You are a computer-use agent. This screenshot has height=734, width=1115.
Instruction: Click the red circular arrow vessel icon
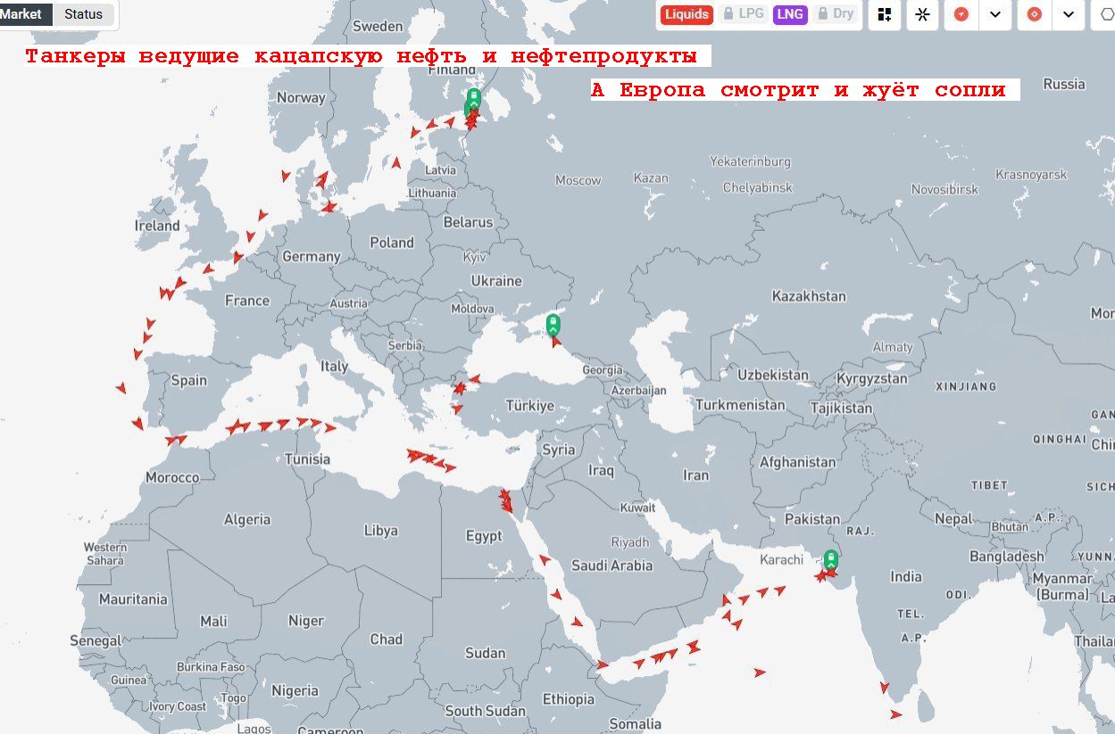point(961,14)
